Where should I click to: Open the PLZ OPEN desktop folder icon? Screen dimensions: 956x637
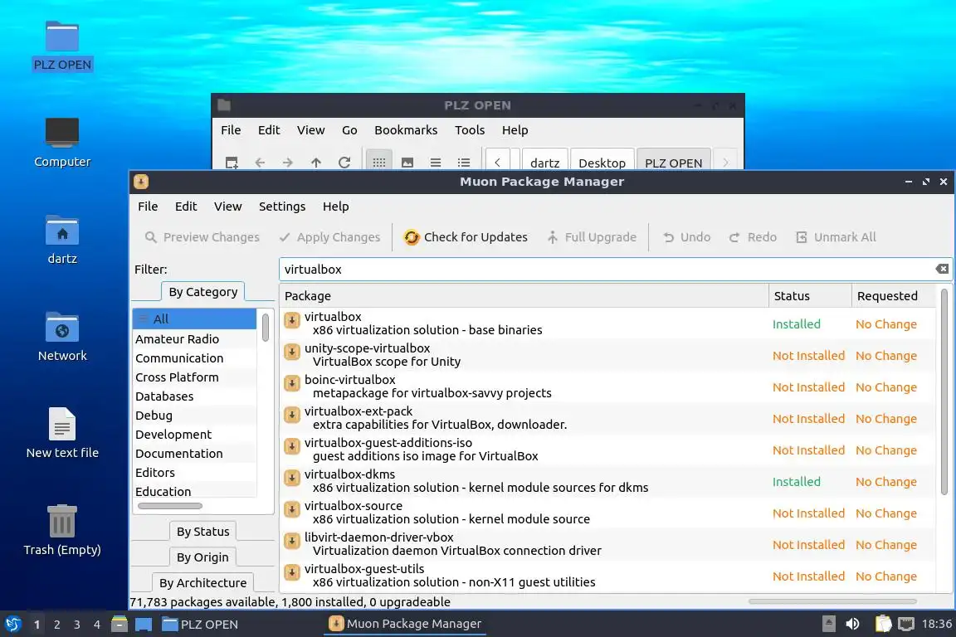pos(62,36)
